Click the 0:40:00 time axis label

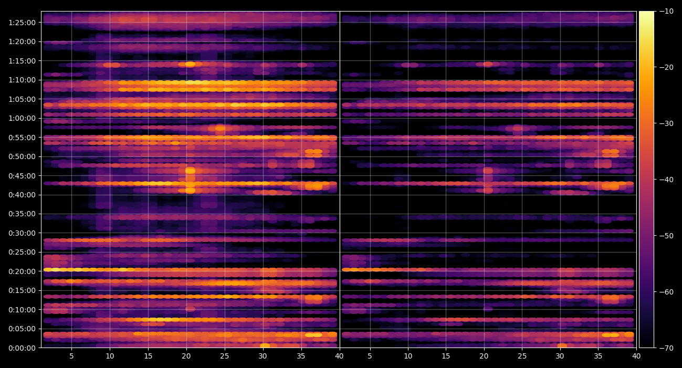pos(22,195)
